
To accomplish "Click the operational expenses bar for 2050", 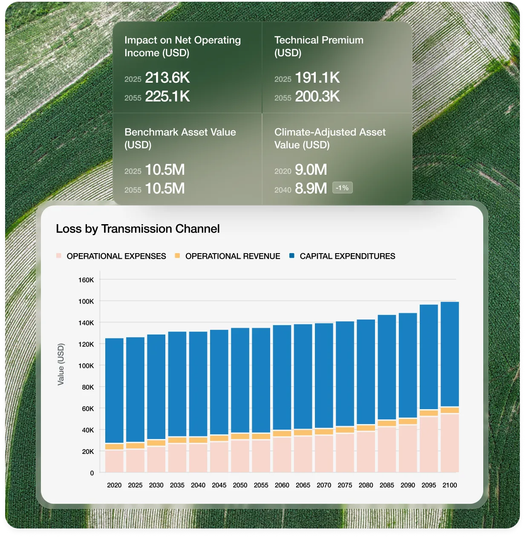I will coord(240,456).
